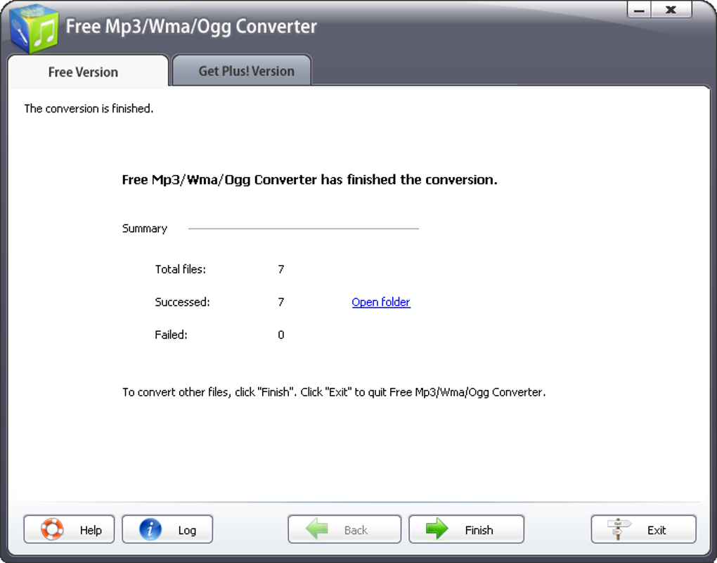The height and width of the screenshot is (563, 717).
Task: Click the "To convert other files" instruction text
Action: 334,392
